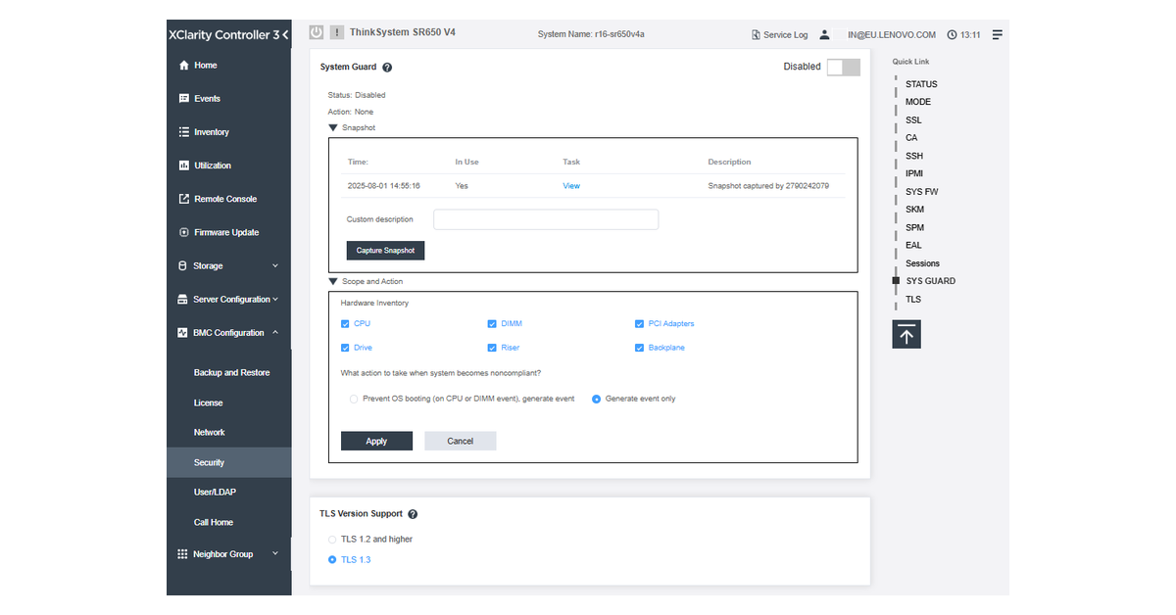Open Security submenu item
The height and width of the screenshot is (615, 1176).
229,462
